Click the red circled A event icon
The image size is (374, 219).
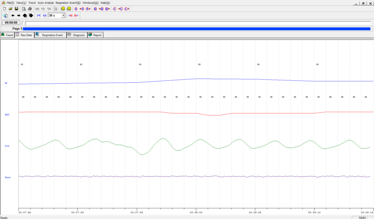[76, 9]
